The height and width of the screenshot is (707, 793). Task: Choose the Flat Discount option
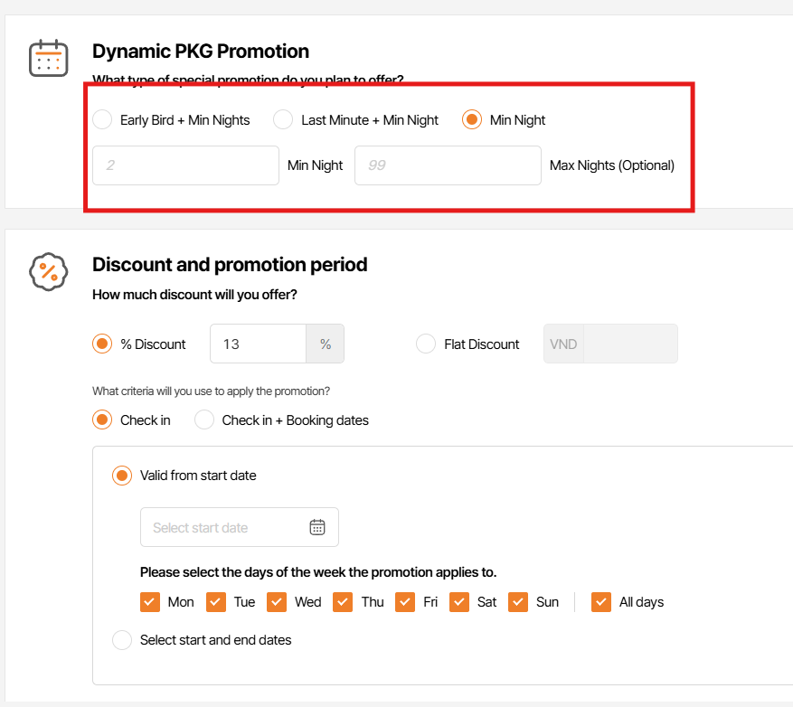426,344
